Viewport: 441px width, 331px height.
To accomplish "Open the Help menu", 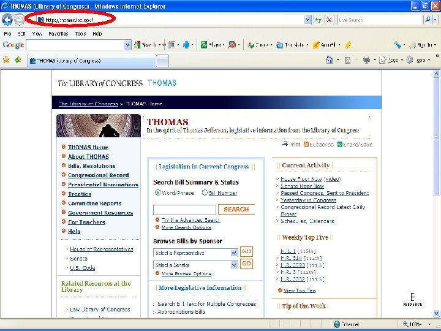I will 97,34.
